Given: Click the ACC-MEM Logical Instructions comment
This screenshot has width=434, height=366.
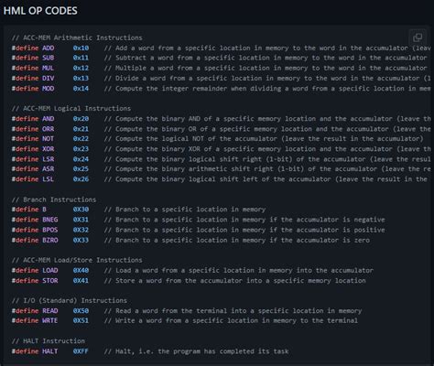Looking at the screenshot, I should coord(71,109).
